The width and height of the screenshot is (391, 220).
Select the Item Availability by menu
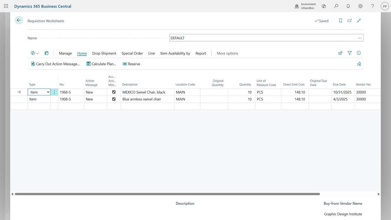point(175,53)
